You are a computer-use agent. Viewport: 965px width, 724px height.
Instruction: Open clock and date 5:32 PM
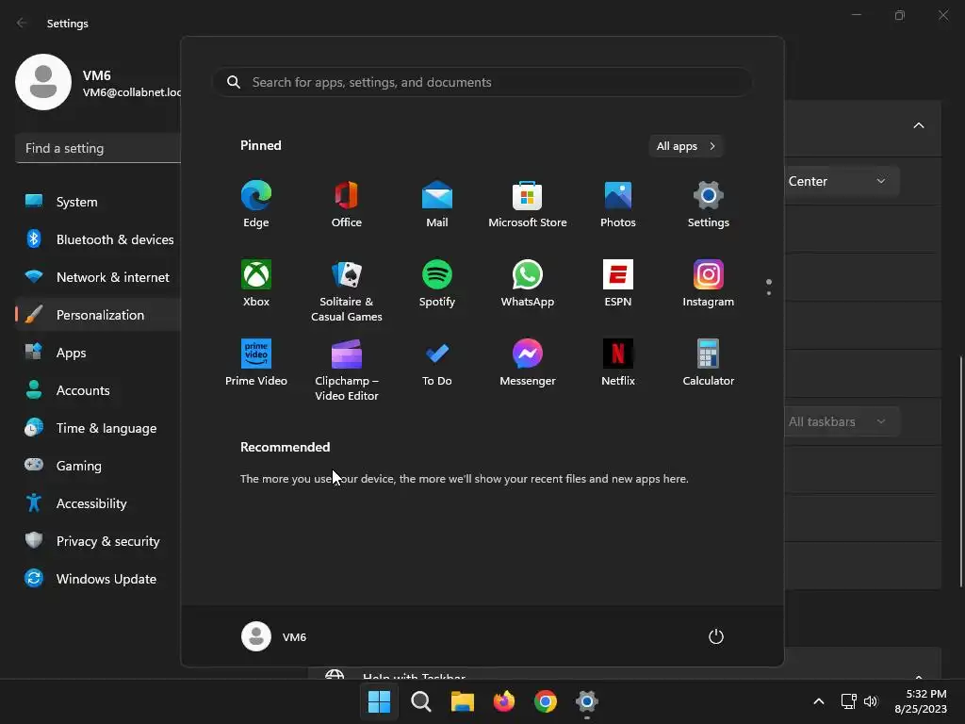click(921, 701)
